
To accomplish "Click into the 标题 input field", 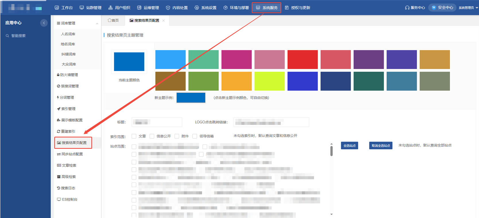I will click(157, 122).
